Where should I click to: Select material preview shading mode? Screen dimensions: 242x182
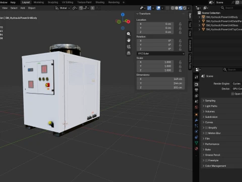tap(180, 8)
